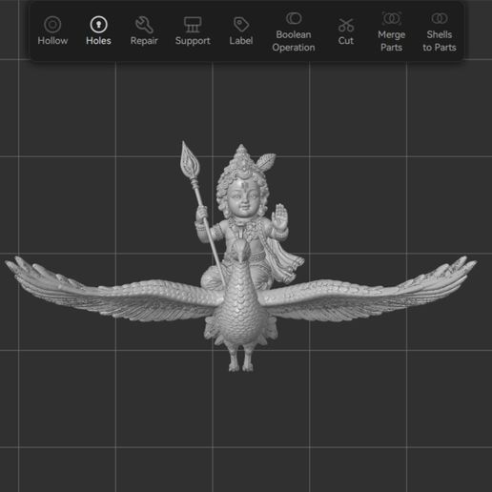Choose the Support tool
The height and width of the screenshot is (492, 492).
coord(193,31)
